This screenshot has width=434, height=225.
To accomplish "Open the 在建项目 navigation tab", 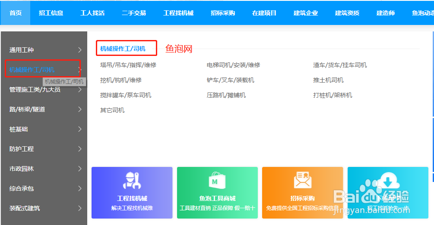I will point(264,13).
